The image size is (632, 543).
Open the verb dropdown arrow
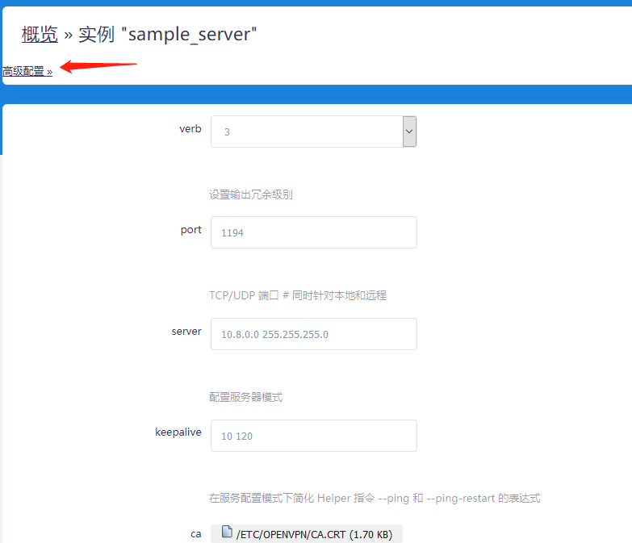click(409, 131)
